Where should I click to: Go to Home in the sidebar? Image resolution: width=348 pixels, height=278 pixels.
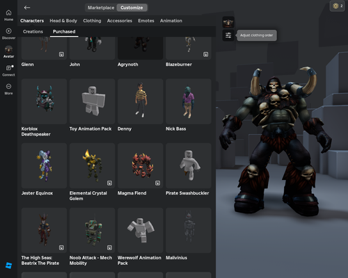[x=8, y=15]
